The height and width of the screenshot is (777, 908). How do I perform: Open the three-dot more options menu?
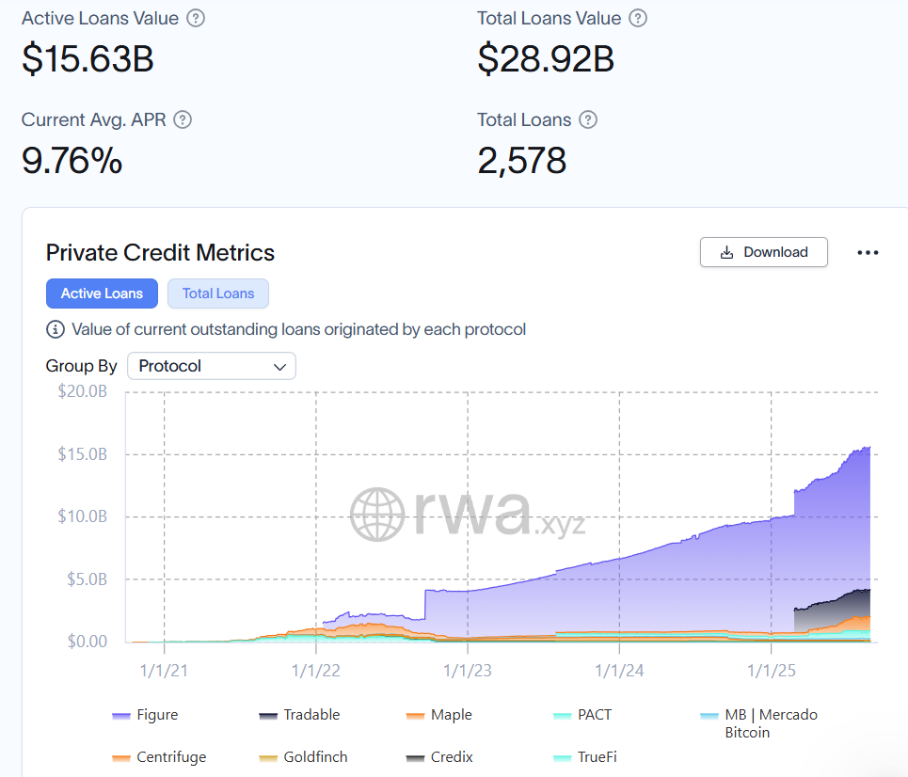point(868,252)
